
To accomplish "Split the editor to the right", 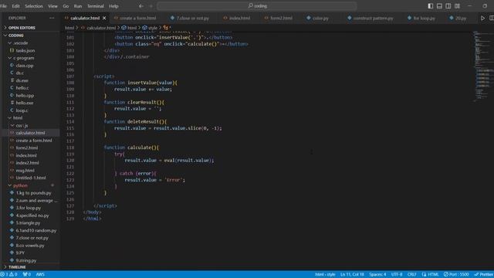I will [x=491, y=19].
